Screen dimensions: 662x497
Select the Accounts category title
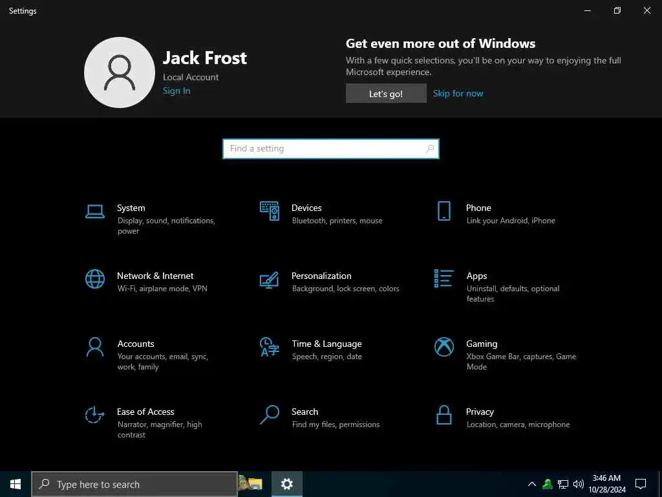coord(136,344)
